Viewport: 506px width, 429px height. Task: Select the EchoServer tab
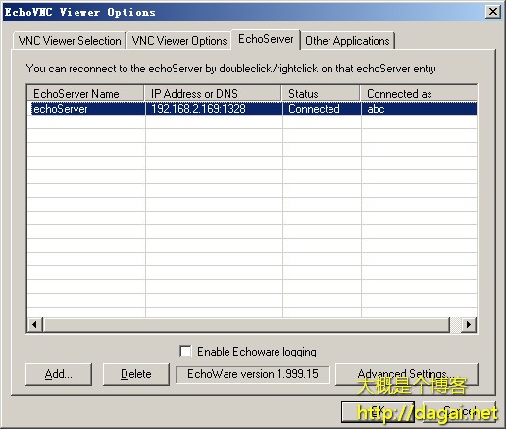click(x=266, y=39)
